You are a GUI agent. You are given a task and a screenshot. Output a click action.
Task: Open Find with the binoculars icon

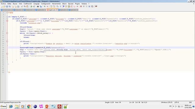[x=38, y=6]
